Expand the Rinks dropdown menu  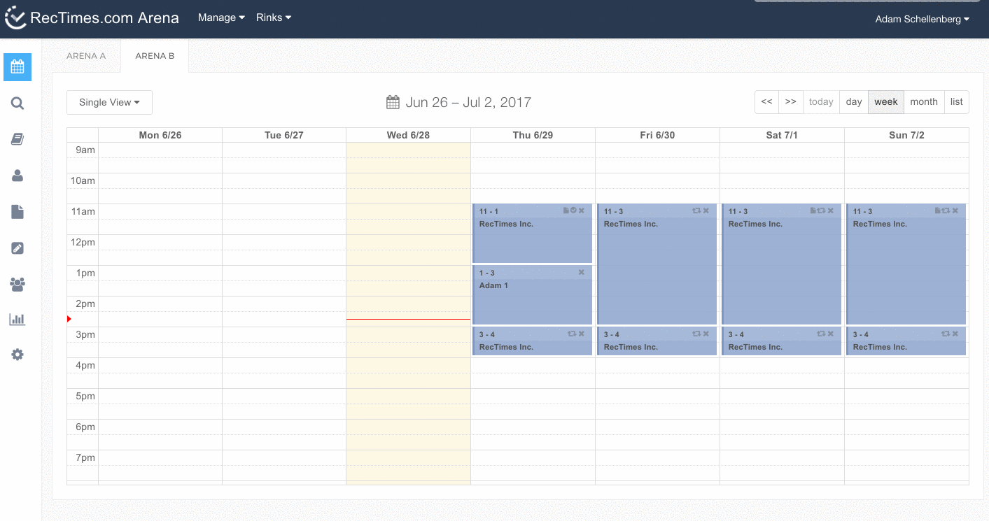point(274,17)
